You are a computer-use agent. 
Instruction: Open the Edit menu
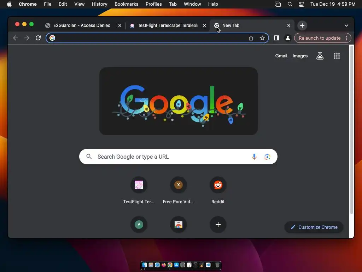[63, 4]
